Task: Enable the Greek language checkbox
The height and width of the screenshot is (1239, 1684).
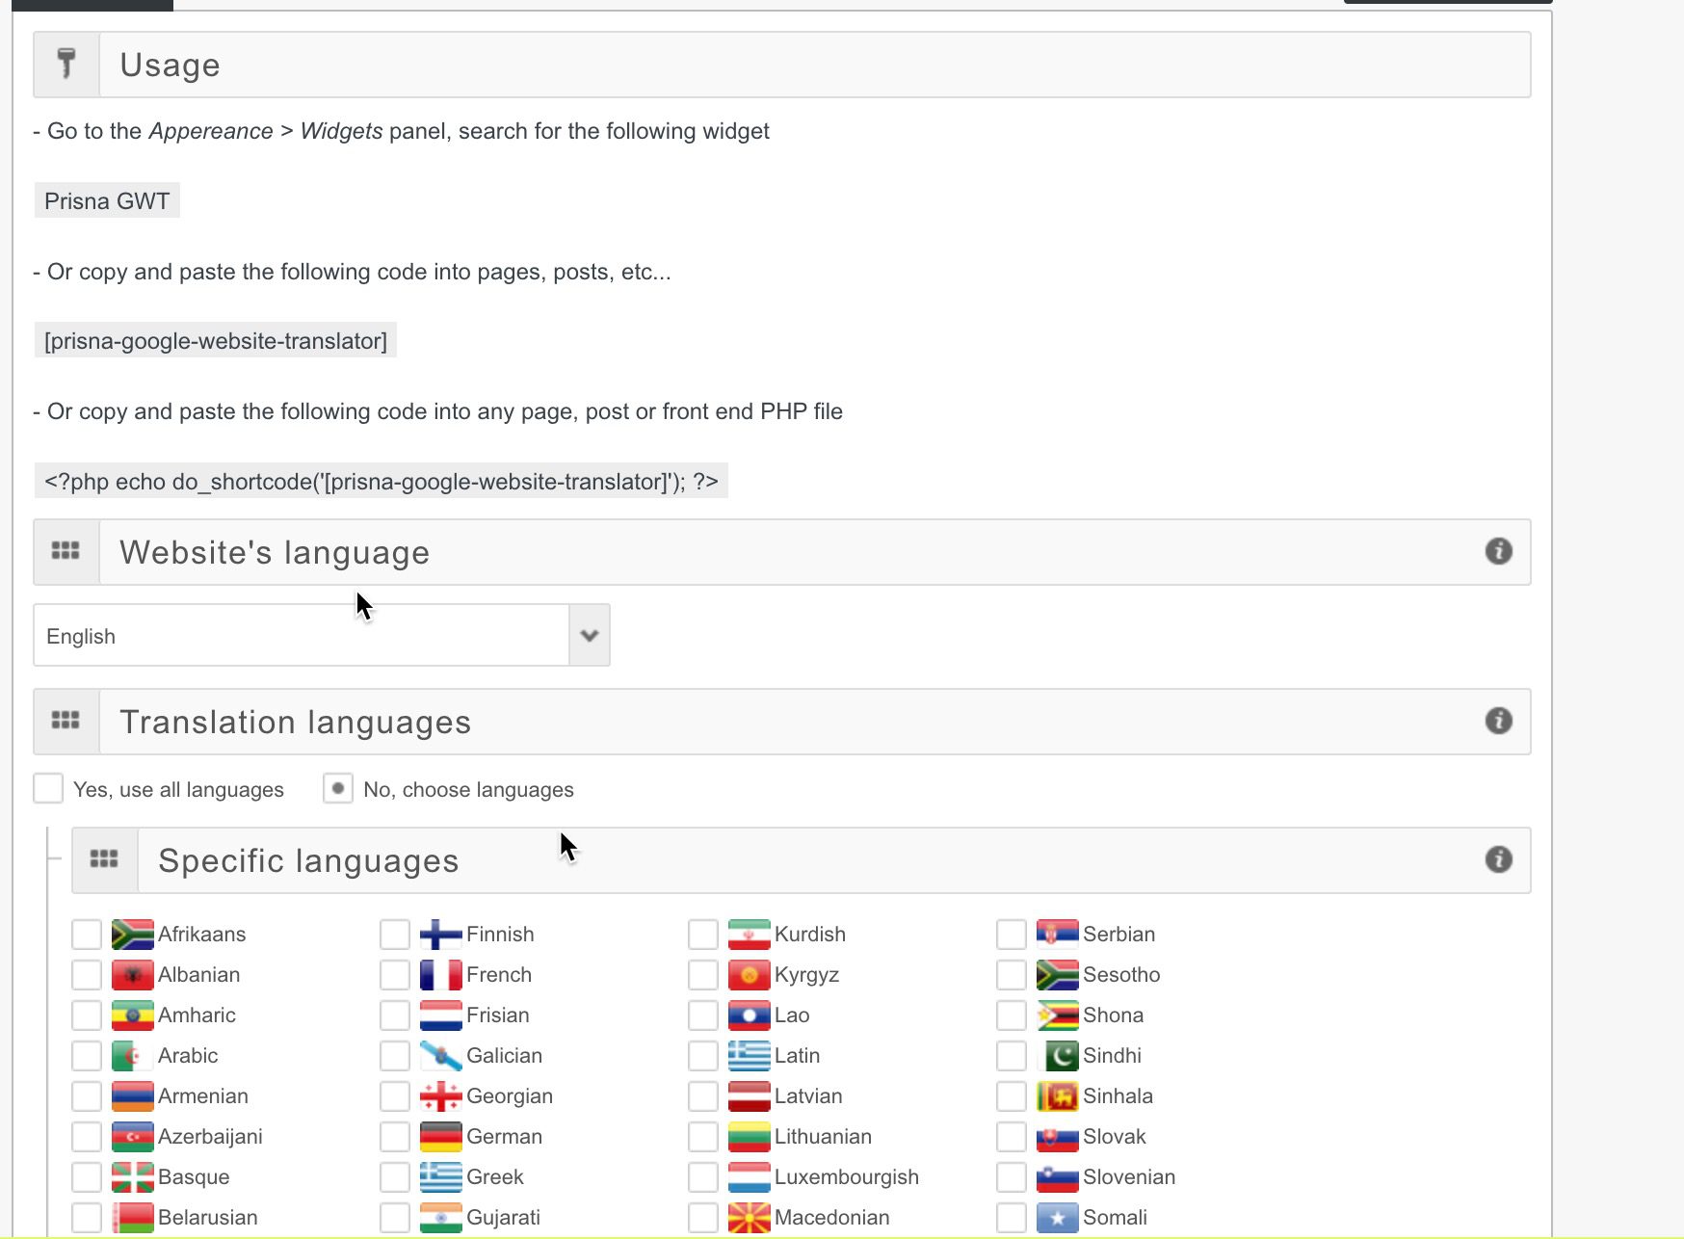Action: (395, 1176)
